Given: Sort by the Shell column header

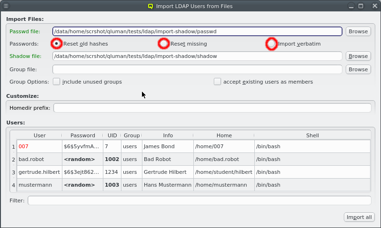Looking at the screenshot, I should (312, 135).
